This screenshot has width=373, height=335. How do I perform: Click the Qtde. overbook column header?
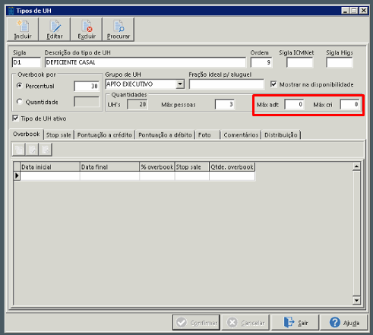tap(232, 167)
